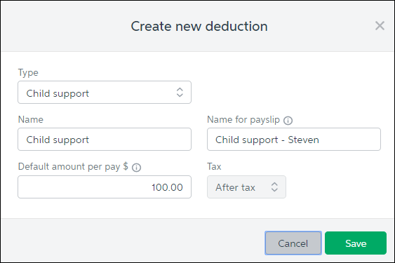Close the Create new deduction dialog
The image size is (395, 263).
point(380,26)
